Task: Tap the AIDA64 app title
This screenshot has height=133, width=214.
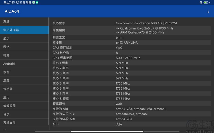Action: (12, 11)
